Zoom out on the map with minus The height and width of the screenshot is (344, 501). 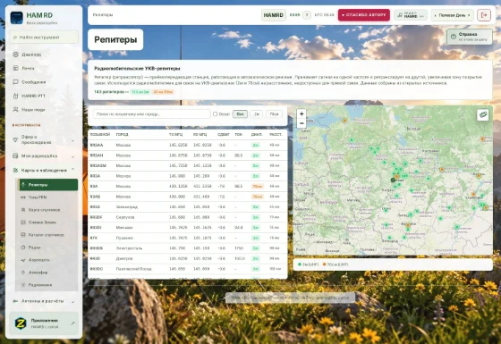[x=301, y=123]
